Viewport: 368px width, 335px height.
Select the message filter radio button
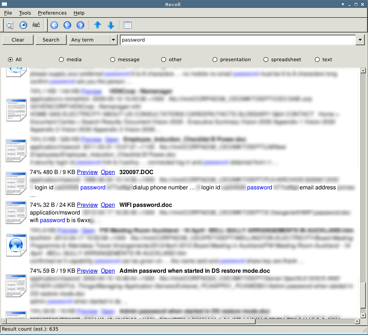(112, 60)
